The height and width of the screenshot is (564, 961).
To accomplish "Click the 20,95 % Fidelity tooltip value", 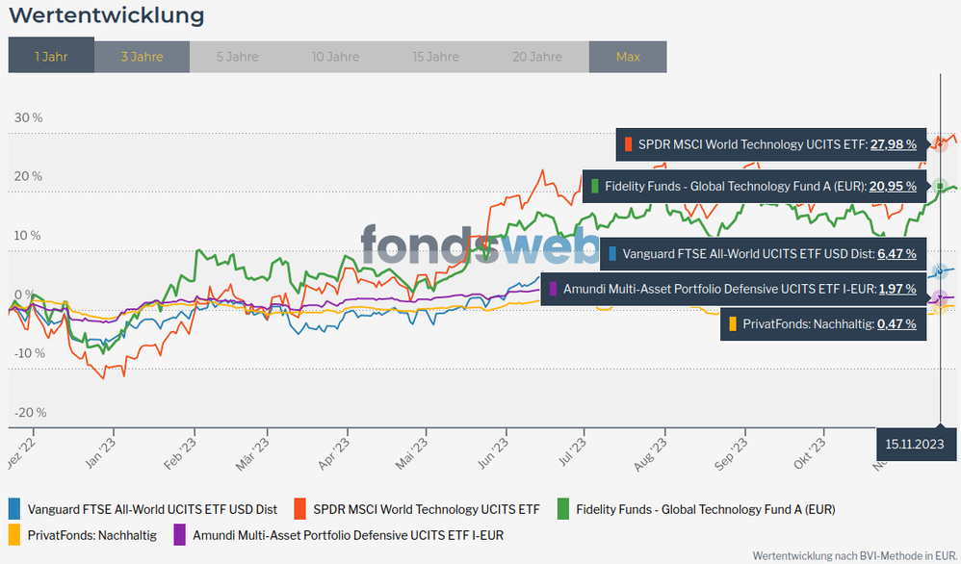I will 893,186.
